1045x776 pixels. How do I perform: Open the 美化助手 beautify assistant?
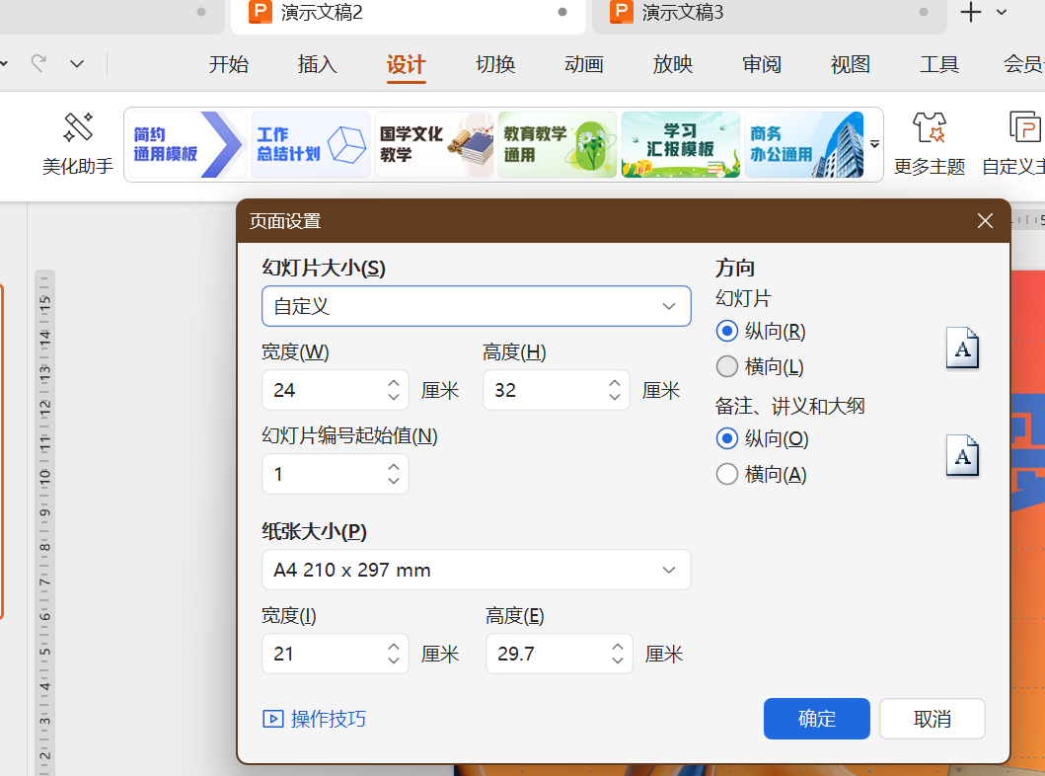coord(78,142)
